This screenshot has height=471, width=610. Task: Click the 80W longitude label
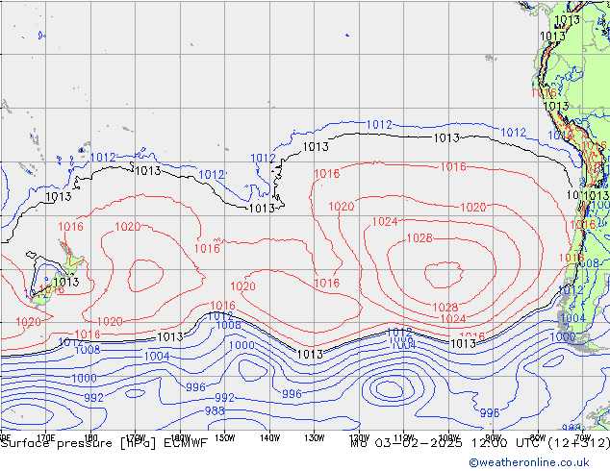point(538,437)
